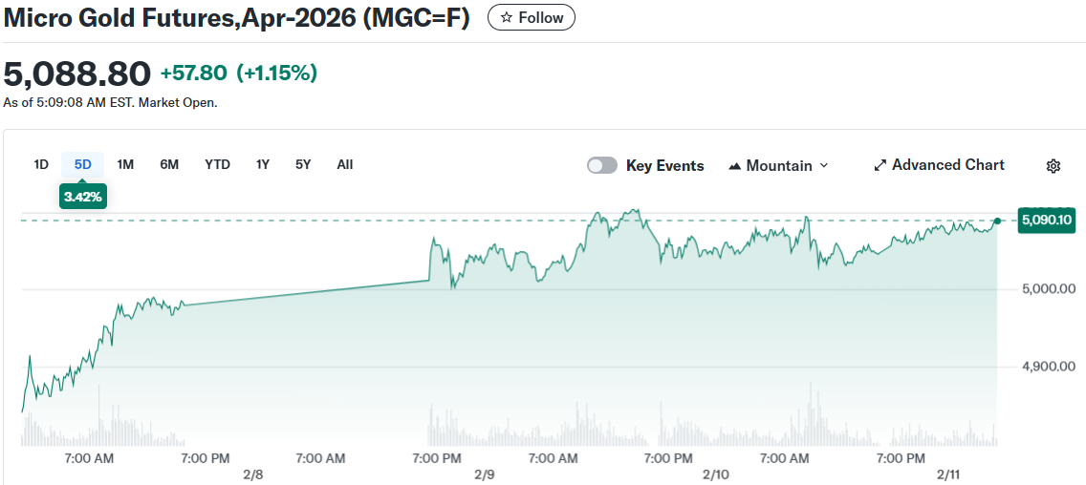
Task: Switch chart to 5Y range
Action: (x=303, y=164)
